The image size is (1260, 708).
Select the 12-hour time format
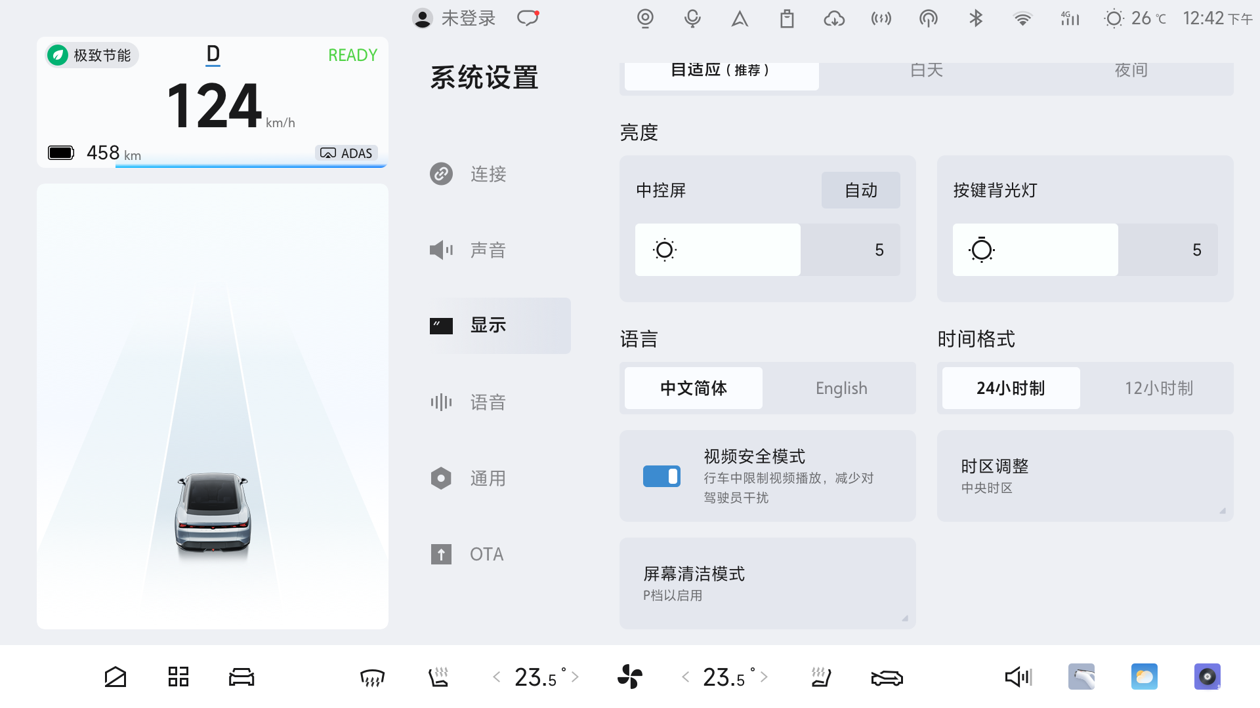(x=1158, y=388)
